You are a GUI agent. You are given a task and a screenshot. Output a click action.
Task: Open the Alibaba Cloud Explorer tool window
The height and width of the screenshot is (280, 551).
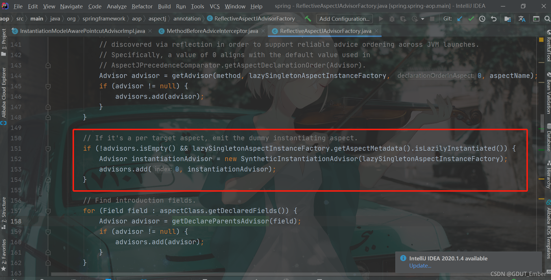point(3,96)
